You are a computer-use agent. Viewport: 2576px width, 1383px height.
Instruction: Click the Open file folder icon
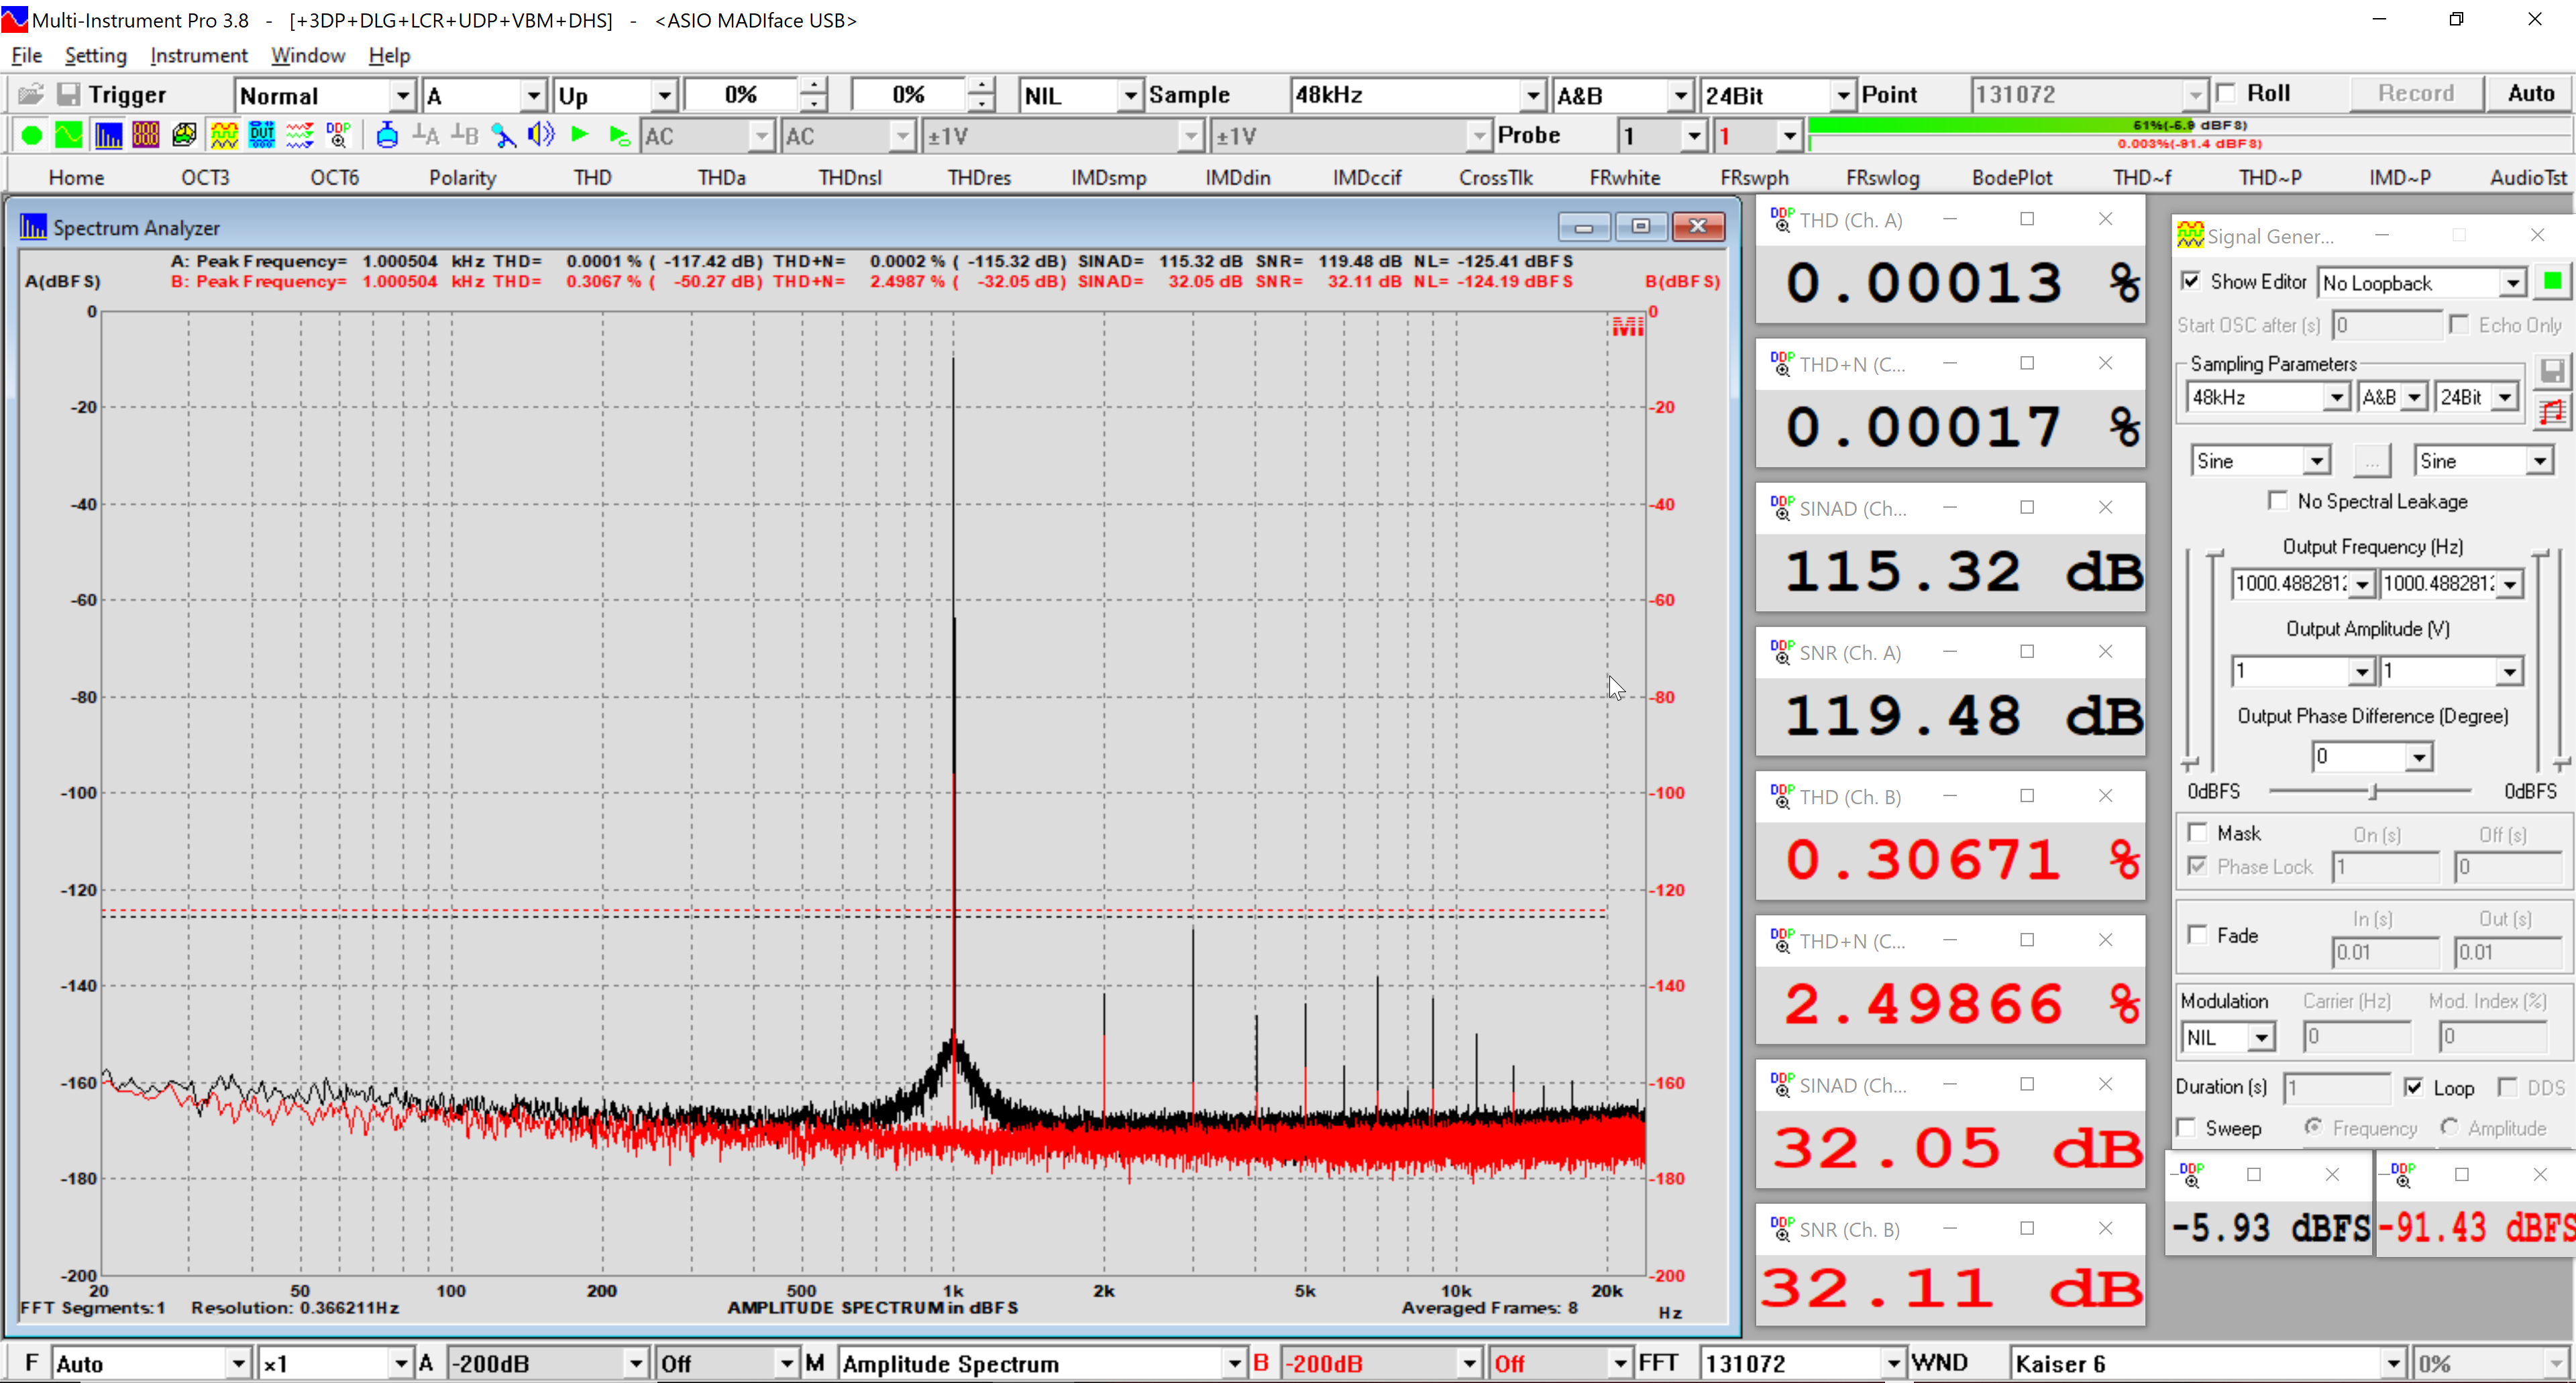[30, 94]
